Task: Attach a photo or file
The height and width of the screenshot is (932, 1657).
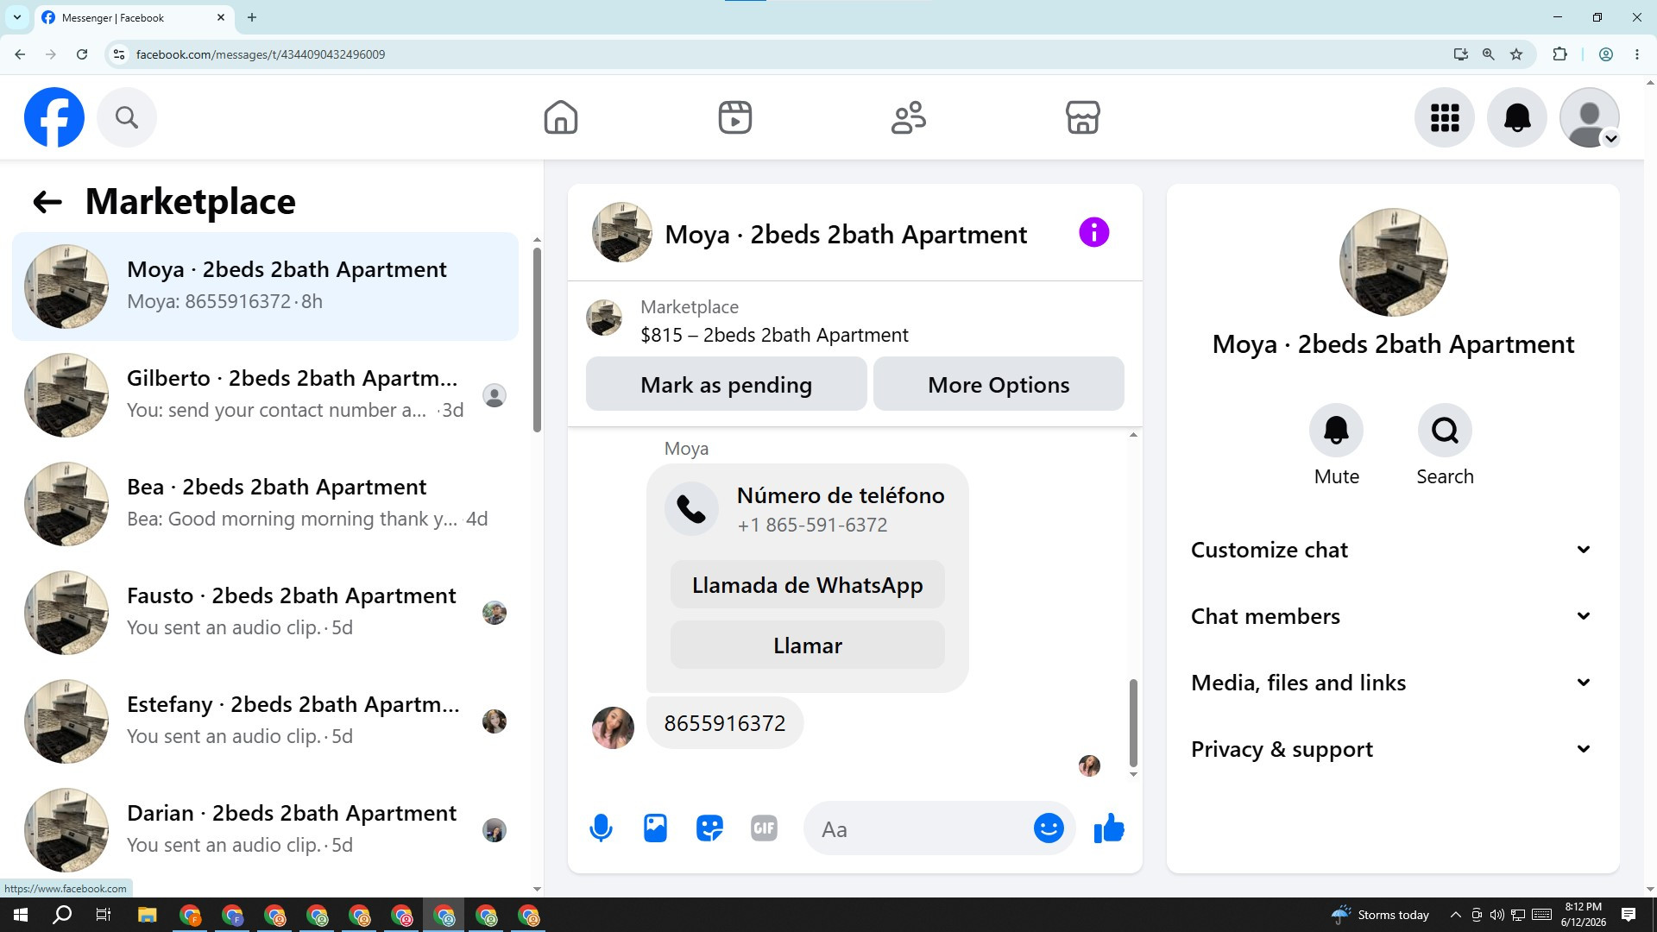Action: pyautogui.click(x=656, y=828)
